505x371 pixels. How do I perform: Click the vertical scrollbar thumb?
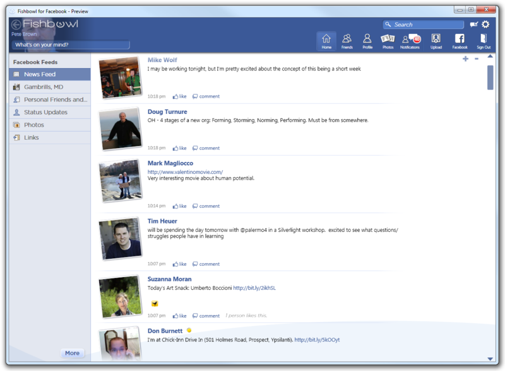click(490, 77)
